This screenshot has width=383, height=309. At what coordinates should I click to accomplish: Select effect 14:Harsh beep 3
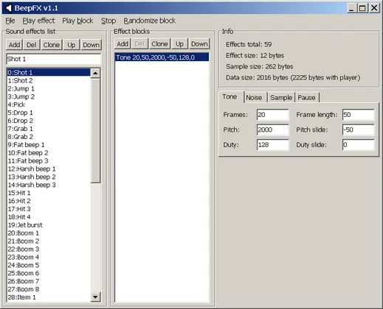pyautogui.click(x=49, y=185)
